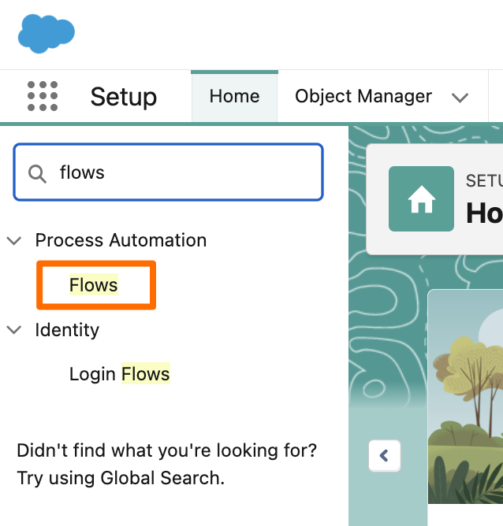Screen dimensions: 503x526
Task: Collapse the Identity section chevron
Action: pyautogui.click(x=14, y=330)
